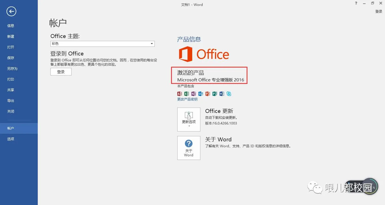Select the highlighted 帐户 sidebar item
Image resolution: width=385 pixels, height=205 pixels.
click(x=19, y=128)
